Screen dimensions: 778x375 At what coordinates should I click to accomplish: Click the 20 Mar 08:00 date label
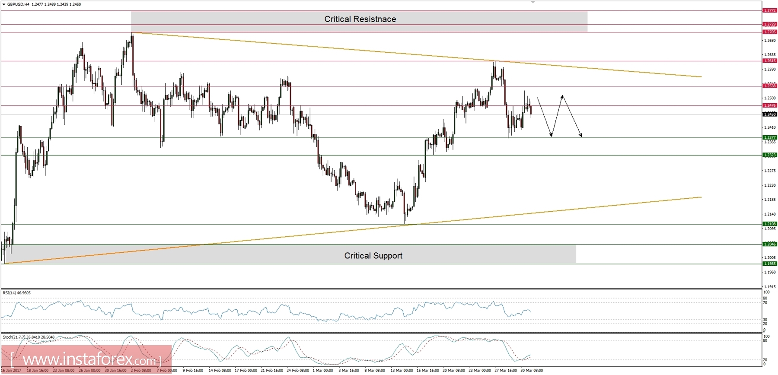tap(454, 371)
